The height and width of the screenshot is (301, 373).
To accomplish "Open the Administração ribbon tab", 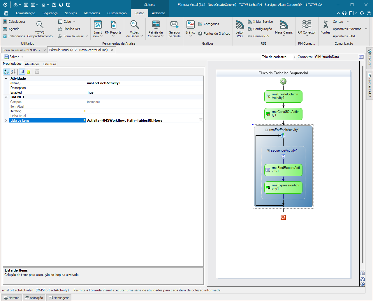I will point(25,13).
